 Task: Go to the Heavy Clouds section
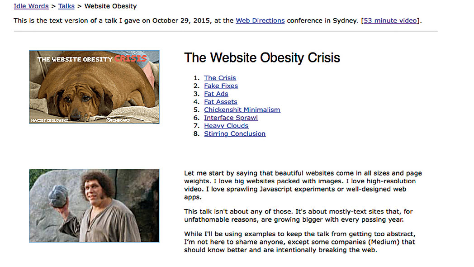tap(226, 126)
